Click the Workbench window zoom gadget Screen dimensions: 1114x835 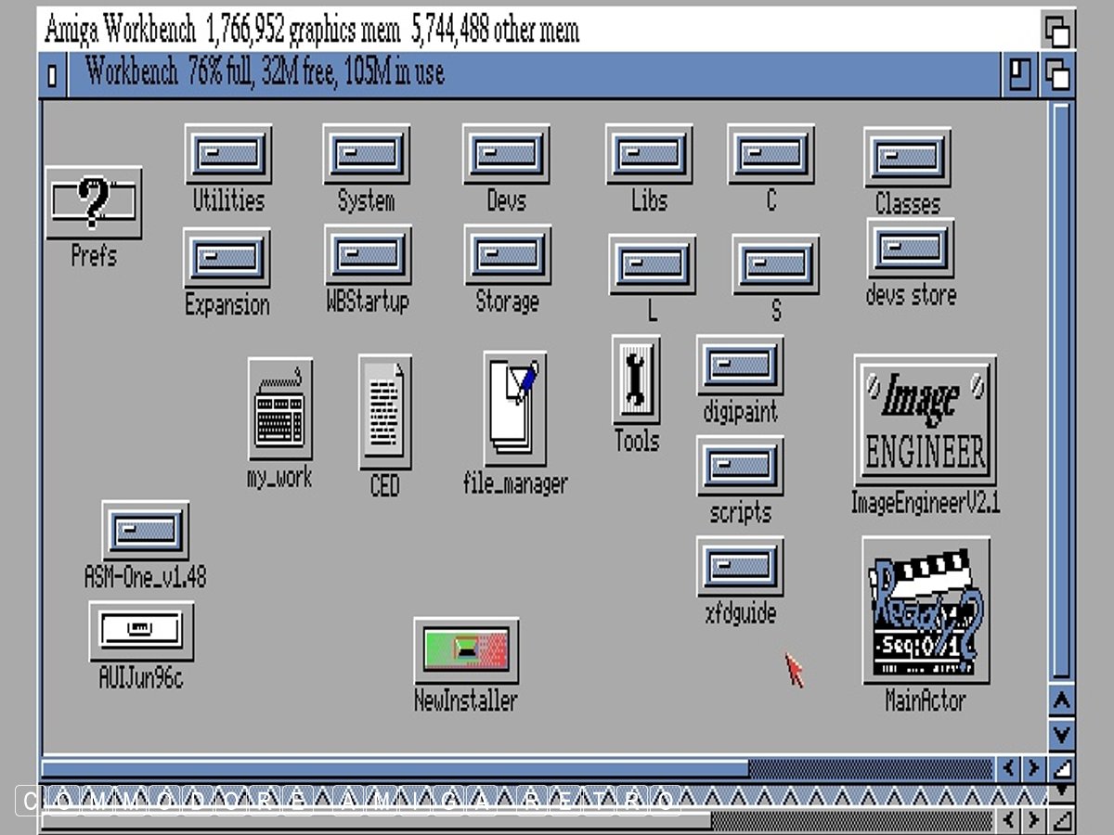(x=1021, y=75)
